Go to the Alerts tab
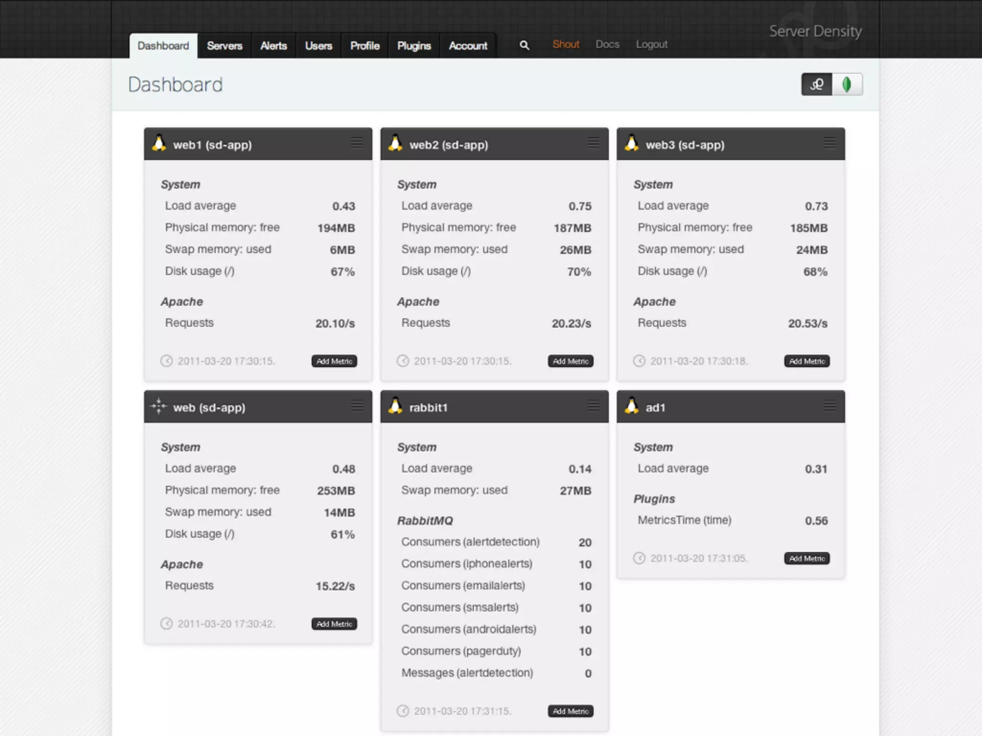Viewport: 982px width, 736px height. (x=273, y=46)
